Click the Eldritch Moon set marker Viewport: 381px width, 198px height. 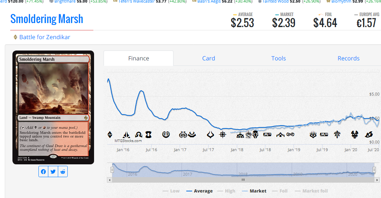[149, 134]
